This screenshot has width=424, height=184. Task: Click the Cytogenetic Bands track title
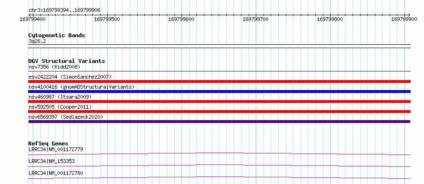(57, 35)
